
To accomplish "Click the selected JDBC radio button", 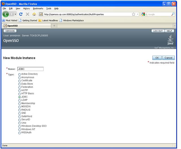I will [20, 97].
